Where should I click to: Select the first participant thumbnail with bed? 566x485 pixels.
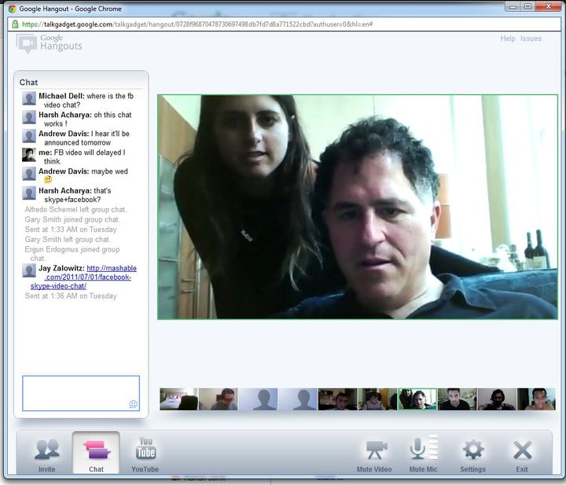[178, 399]
